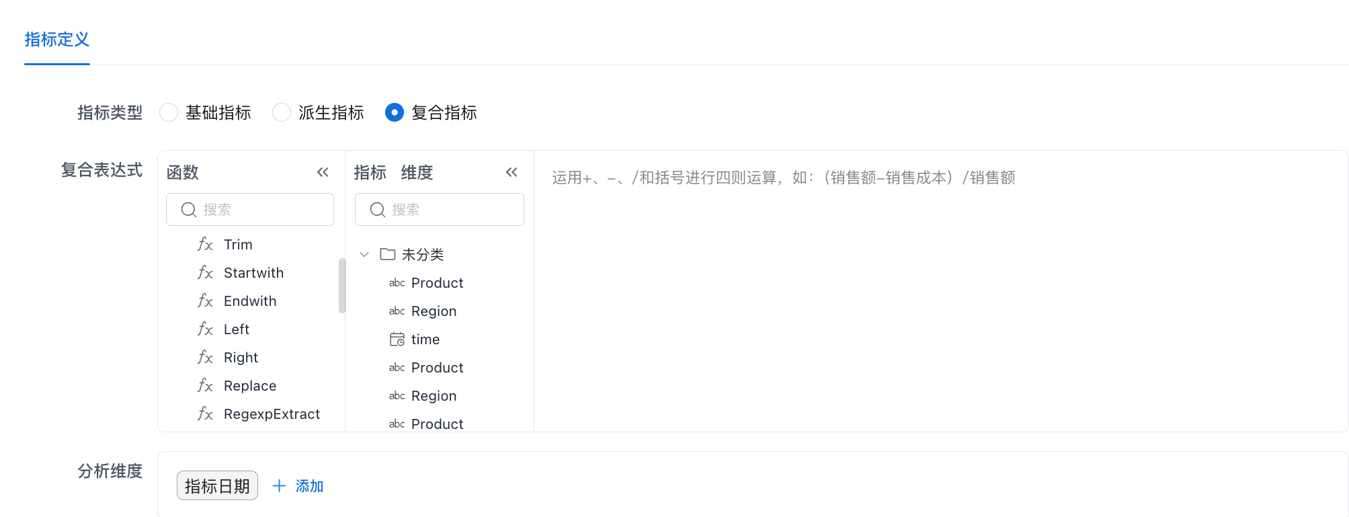The height and width of the screenshot is (517, 1349).
Task: Click the plus icon next to 添加
Action: [279, 486]
